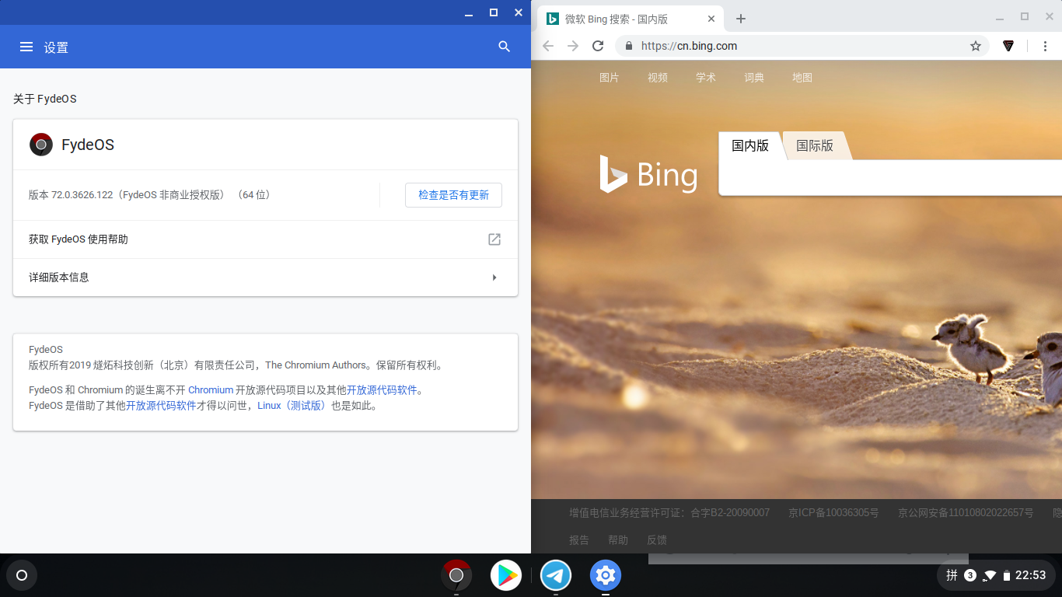Focus the cn.bing.com address bar
The height and width of the screenshot is (597, 1062).
click(x=802, y=46)
